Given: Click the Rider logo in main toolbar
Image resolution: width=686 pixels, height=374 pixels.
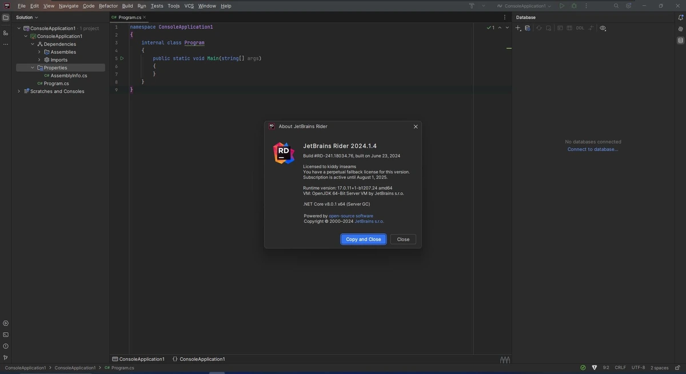Looking at the screenshot, I should click(7, 6).
